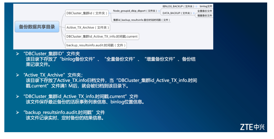Viewport: 274px width, 139px height.
Task: Click the arrow bullet before "Active_TX_Archive" 文件夹
Action: pyautogui.click(x=18, y=75)
